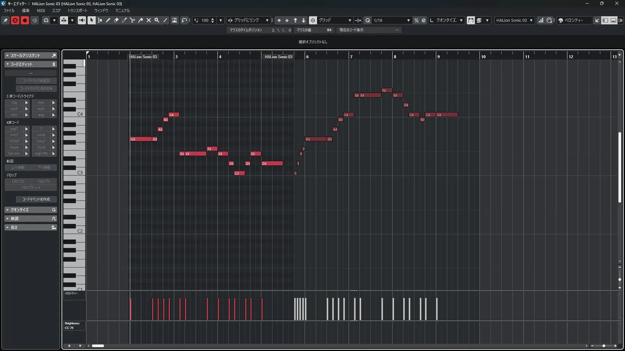Select the Draw pencil tool
Viewport: 625px width, 351px height.
[x=108, y=20]
